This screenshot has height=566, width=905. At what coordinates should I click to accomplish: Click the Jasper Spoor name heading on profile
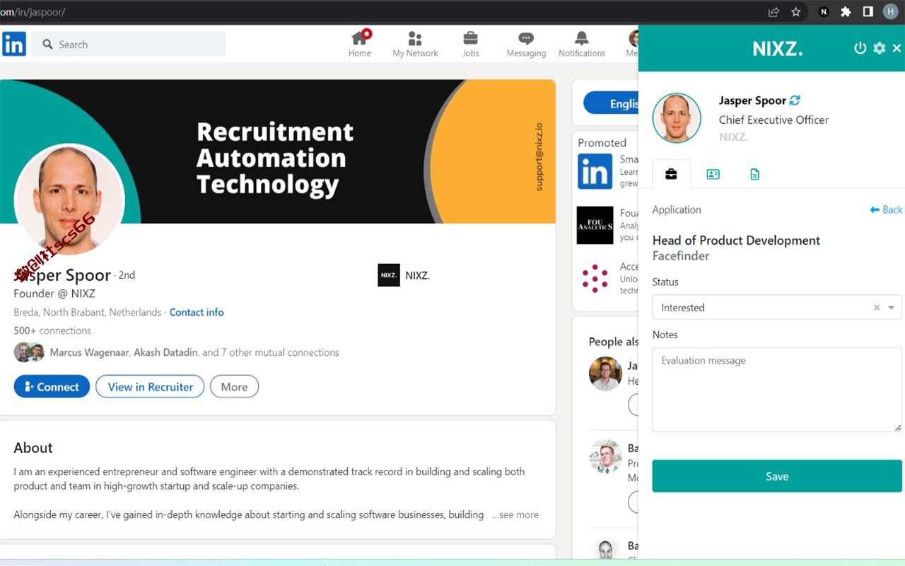tap(63, 275)
